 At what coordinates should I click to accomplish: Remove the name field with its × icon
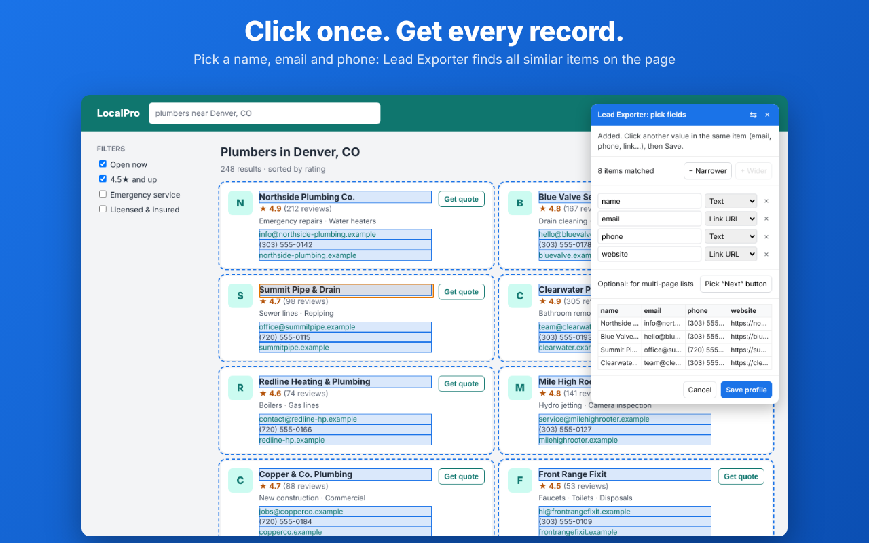click(766, 201)
